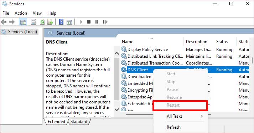
Task: Open the Action menu
Action: tap(21, 13)
